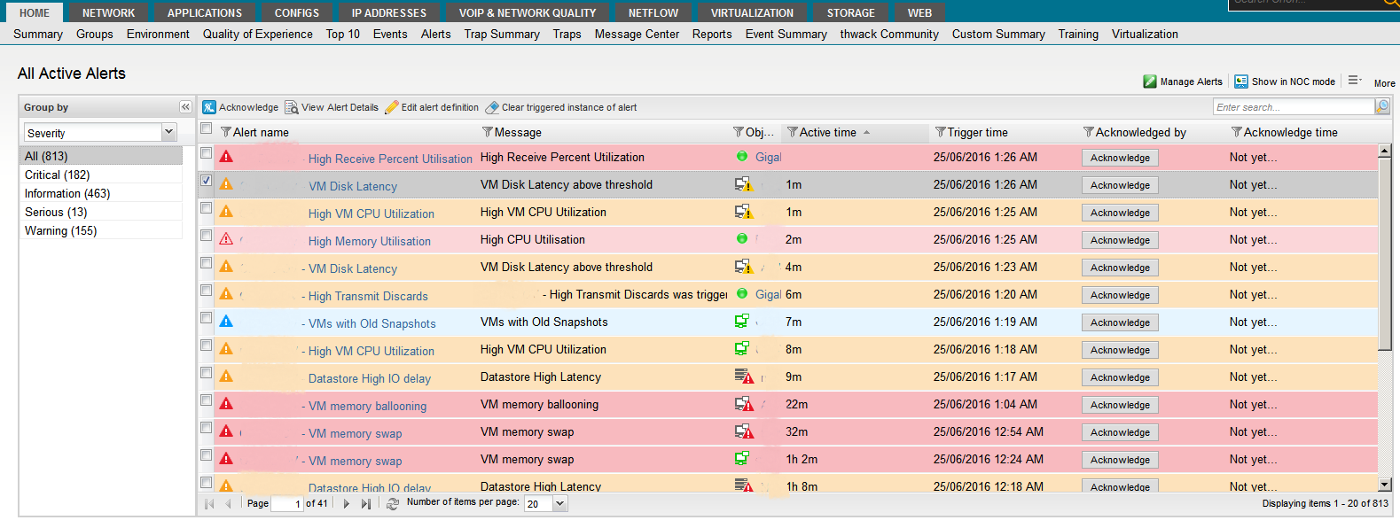
Task: Clear triggered instance of alert
Action: (x=560, y=107)
